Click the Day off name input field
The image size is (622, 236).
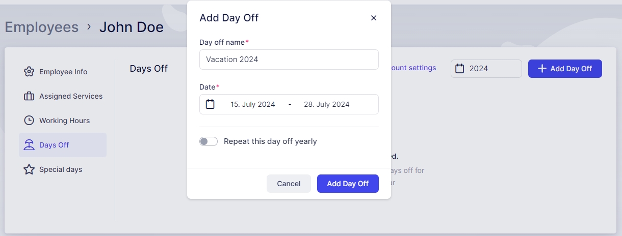pos(289,60)
